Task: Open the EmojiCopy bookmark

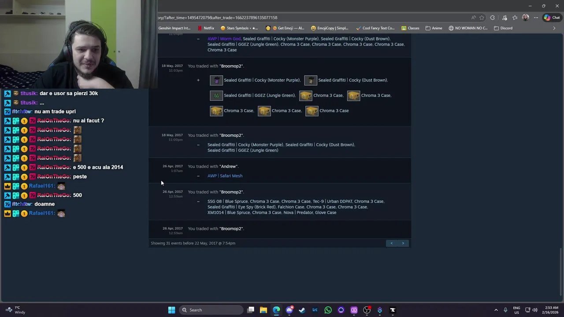Action: pos(330,28)
